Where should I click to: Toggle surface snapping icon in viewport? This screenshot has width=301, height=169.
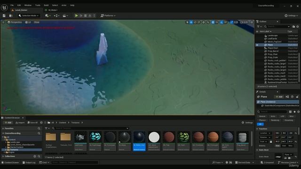(x=208, y=22)
